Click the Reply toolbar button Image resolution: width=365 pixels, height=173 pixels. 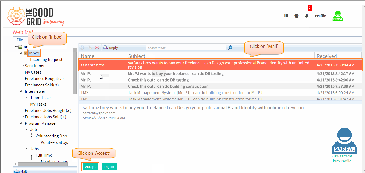pos(111,48)
